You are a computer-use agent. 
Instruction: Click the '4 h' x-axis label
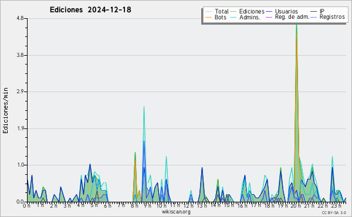coord(82,205)
